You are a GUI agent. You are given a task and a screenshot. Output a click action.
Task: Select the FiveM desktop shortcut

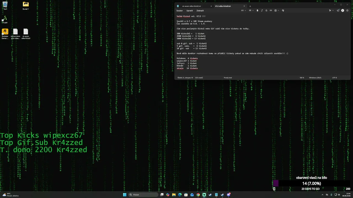5,20
